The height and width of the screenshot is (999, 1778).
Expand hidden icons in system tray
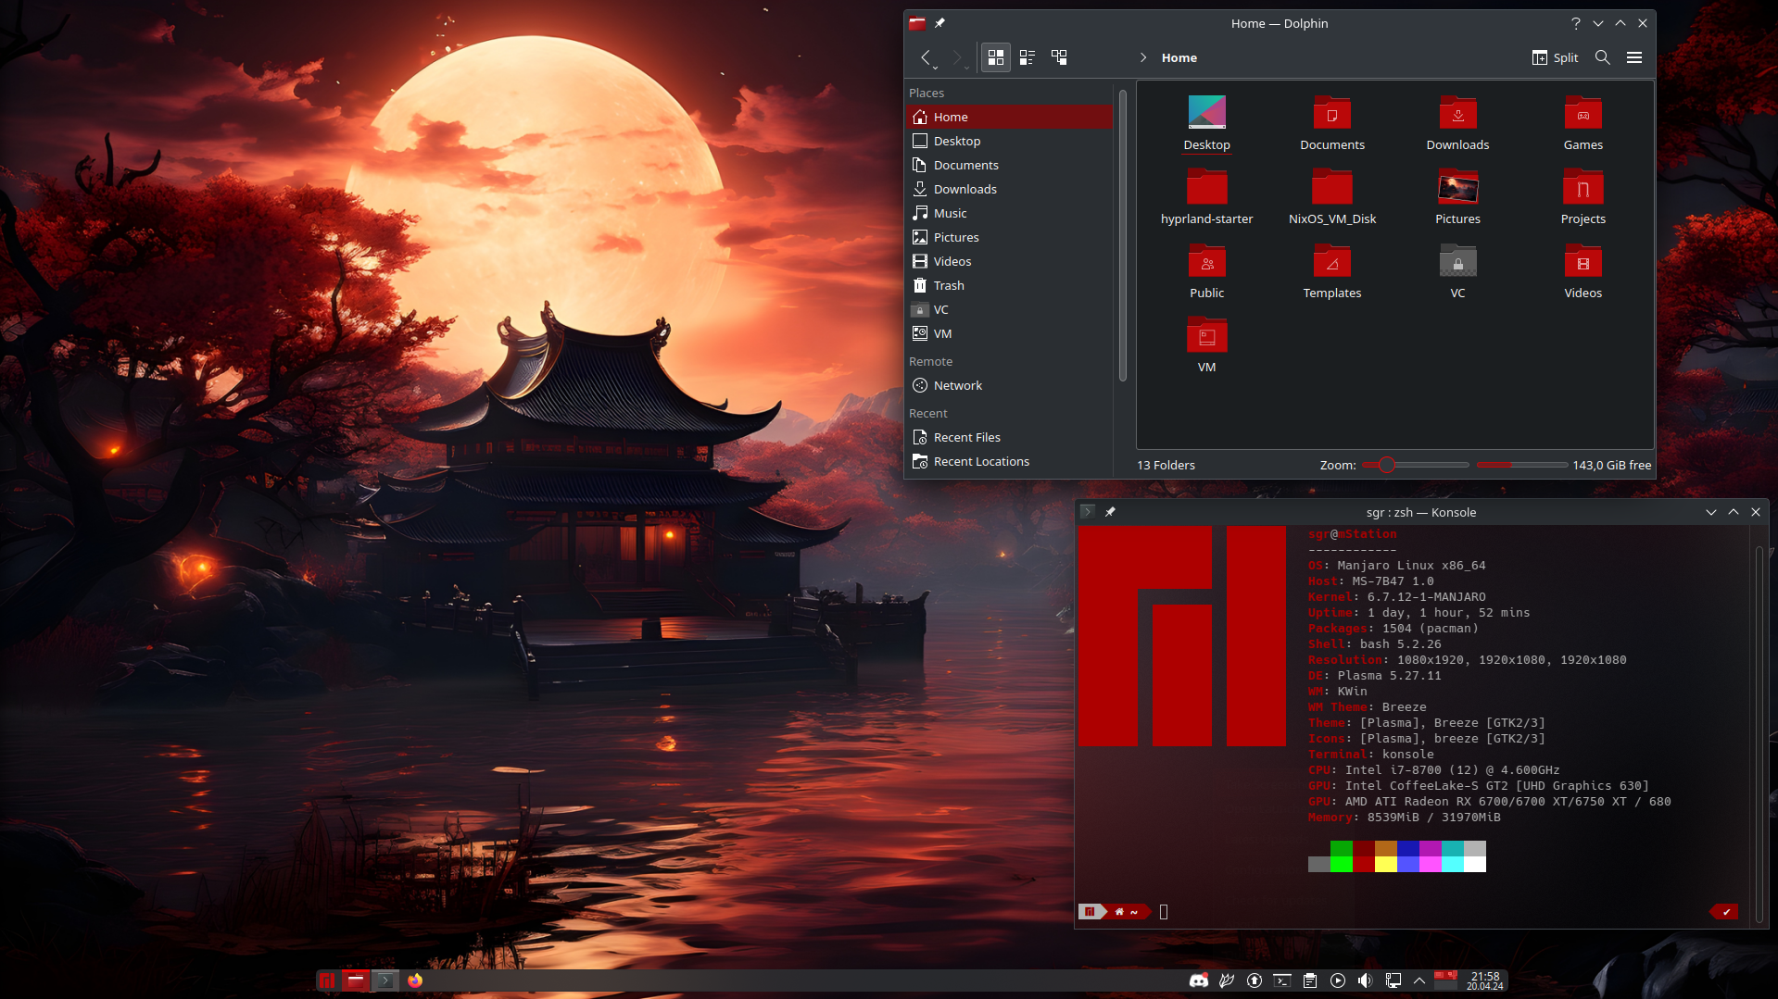[1419, 980]
